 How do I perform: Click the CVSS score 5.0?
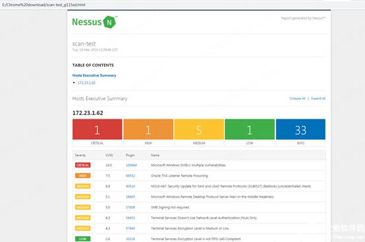pos(107,207)
